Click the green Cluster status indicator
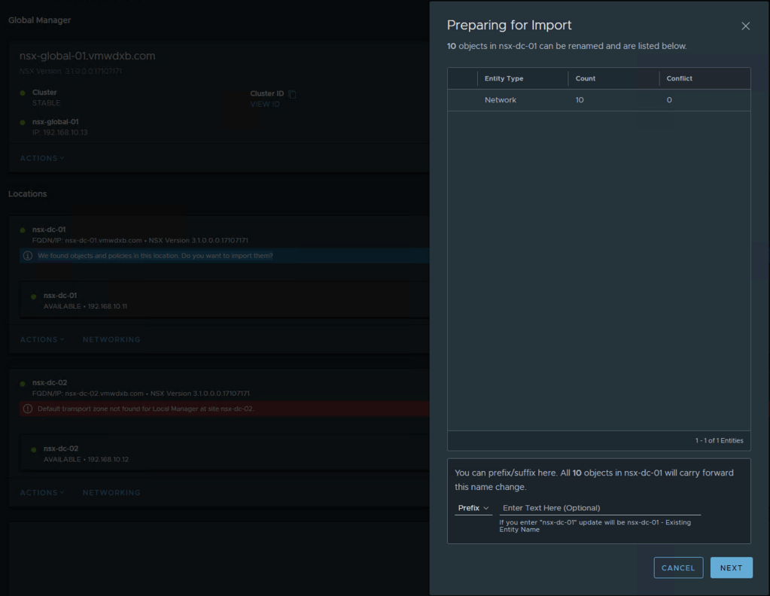The height and width of the screenshot is (596, 770). [x=23, y=93]
